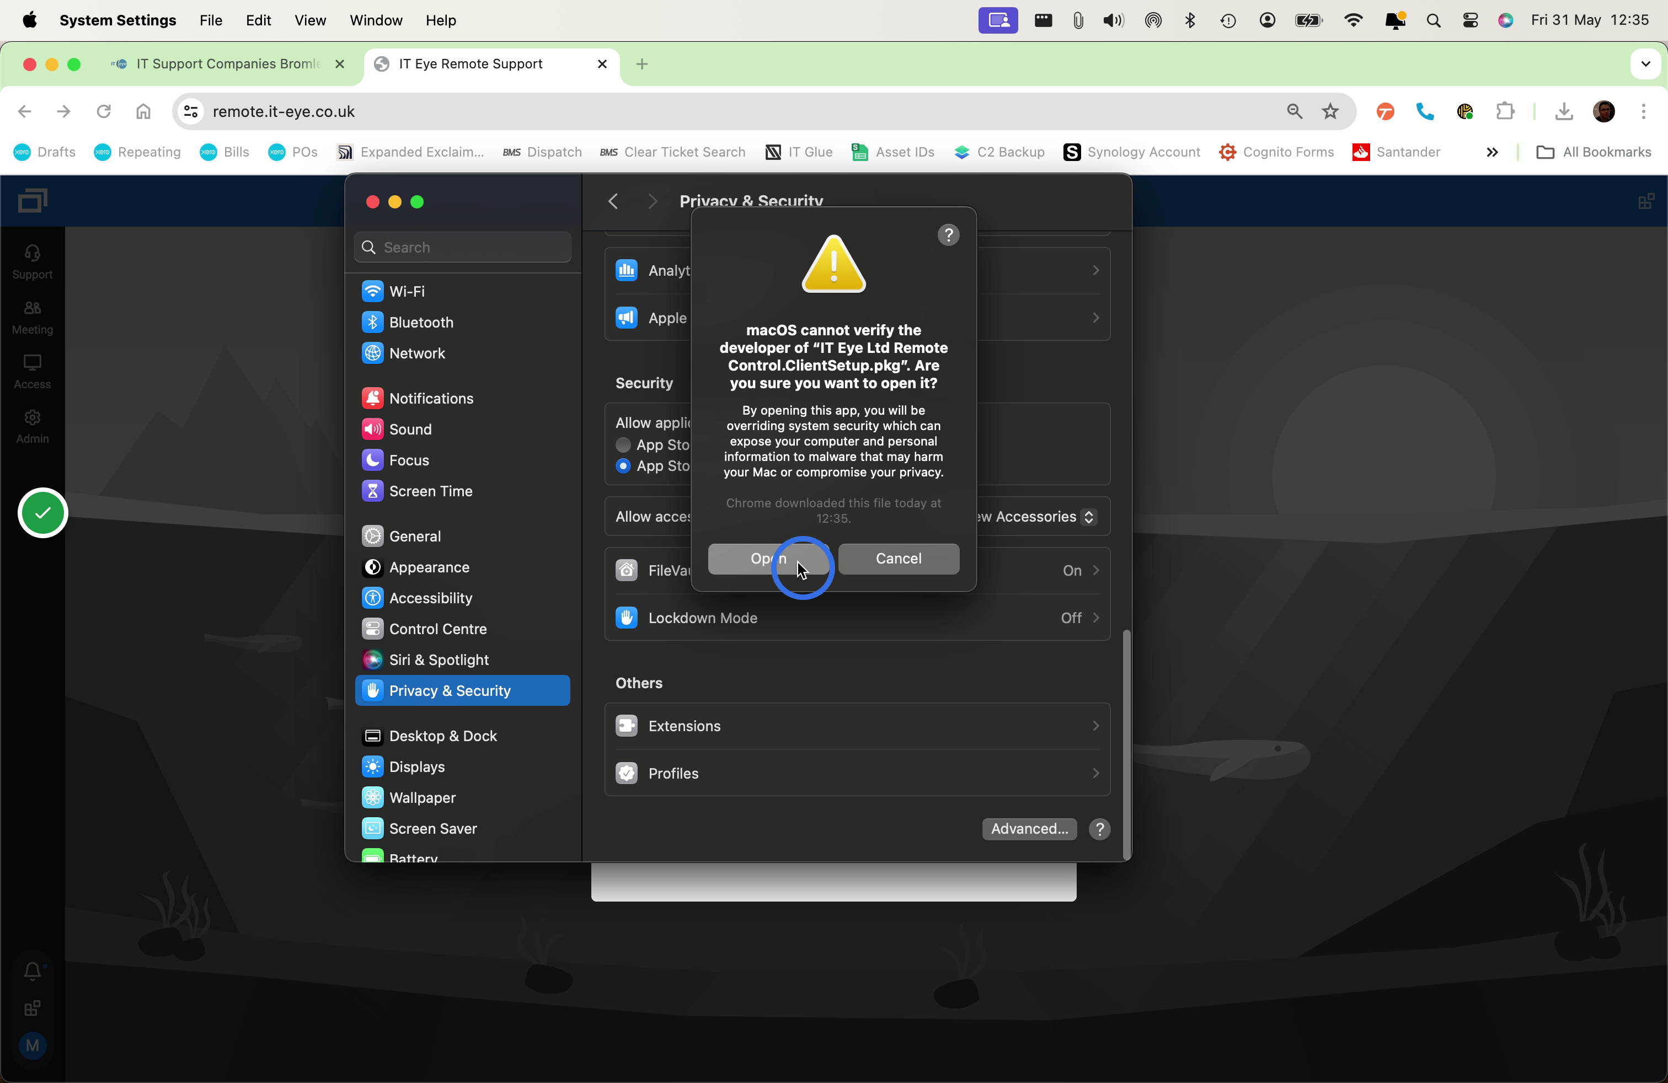Expand the Apple Advertising row chevron
The image size is (1668, 1083).
click(x=1095, y=318)
